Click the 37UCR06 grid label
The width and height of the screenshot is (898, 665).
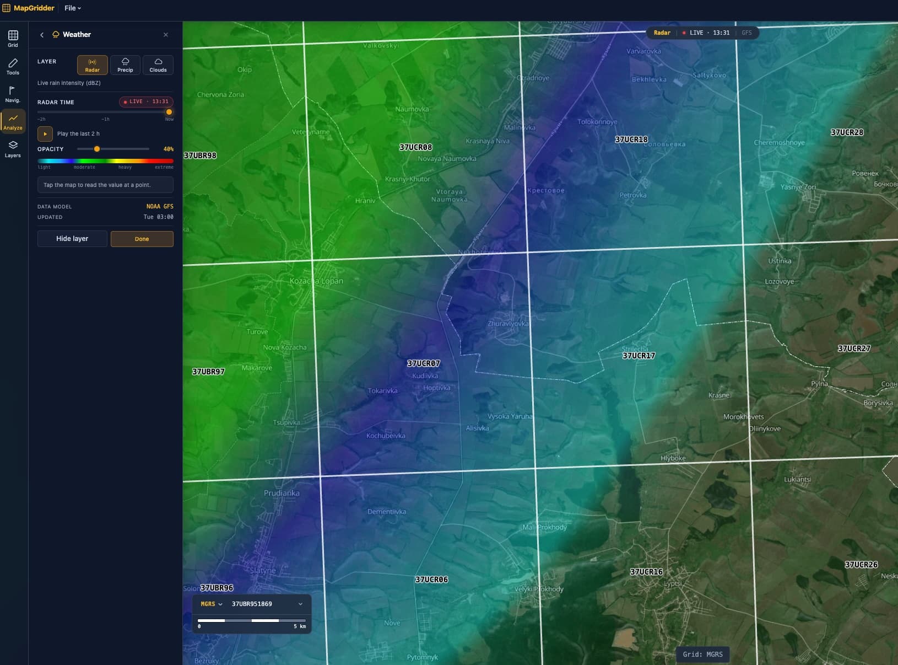[431, 580]
